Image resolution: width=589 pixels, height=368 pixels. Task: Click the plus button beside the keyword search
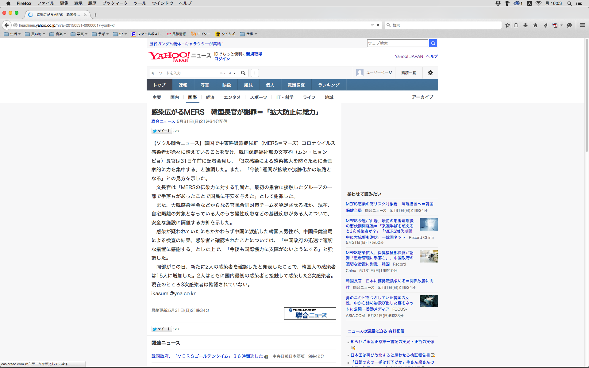click(255, 73)
